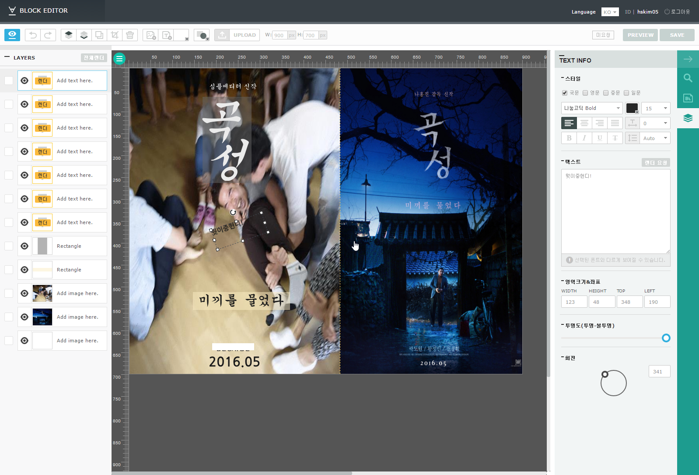The width and height of the screenshot is (699, 475).
Task: Toggle bold text formatting
Action: pyautogui.click(x=569, y=138)
